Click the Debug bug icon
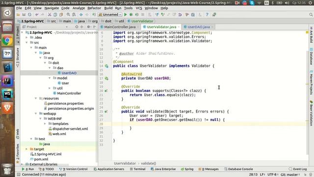The image size is (314, 177). click(x=131, y=15)
